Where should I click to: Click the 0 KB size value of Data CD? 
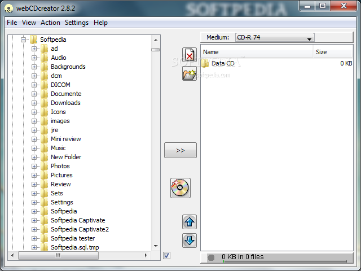(x=346, y=63)
